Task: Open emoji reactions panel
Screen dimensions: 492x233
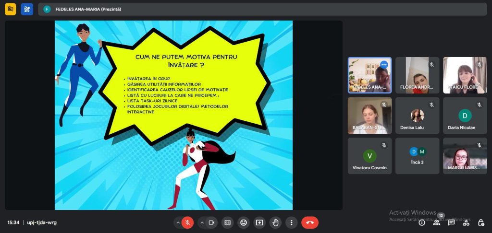Action: point(244,222)
